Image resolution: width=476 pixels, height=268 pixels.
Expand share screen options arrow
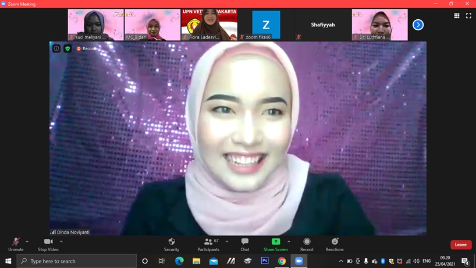289,242
